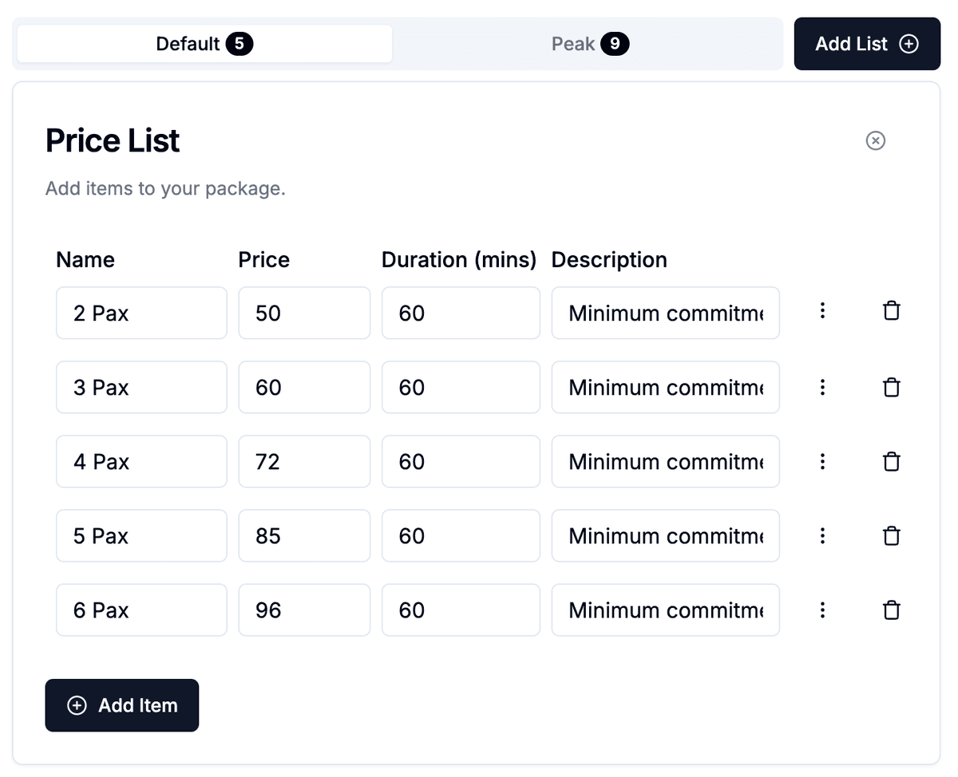
Task: Open the three-dot menu for the 4 Pax row
Action: 822,462
